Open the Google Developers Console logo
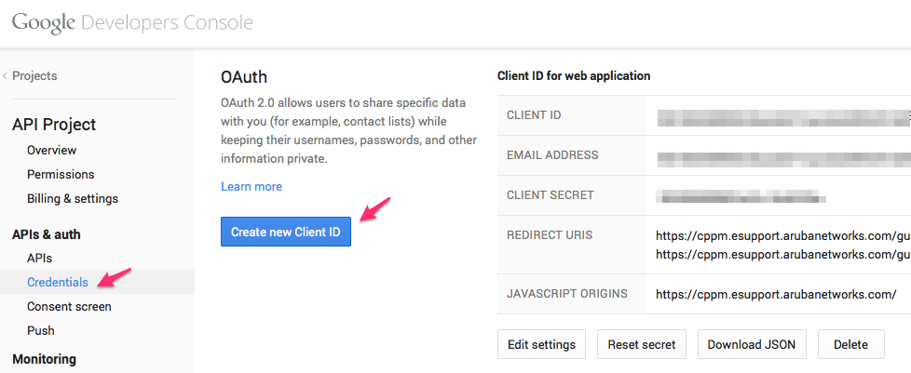911x373 pixels. click(x=132, y=22)
